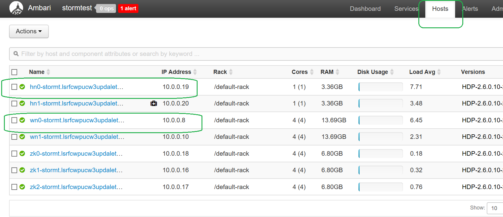
Task: Click the Ambari logo icon
Action: 16,8
